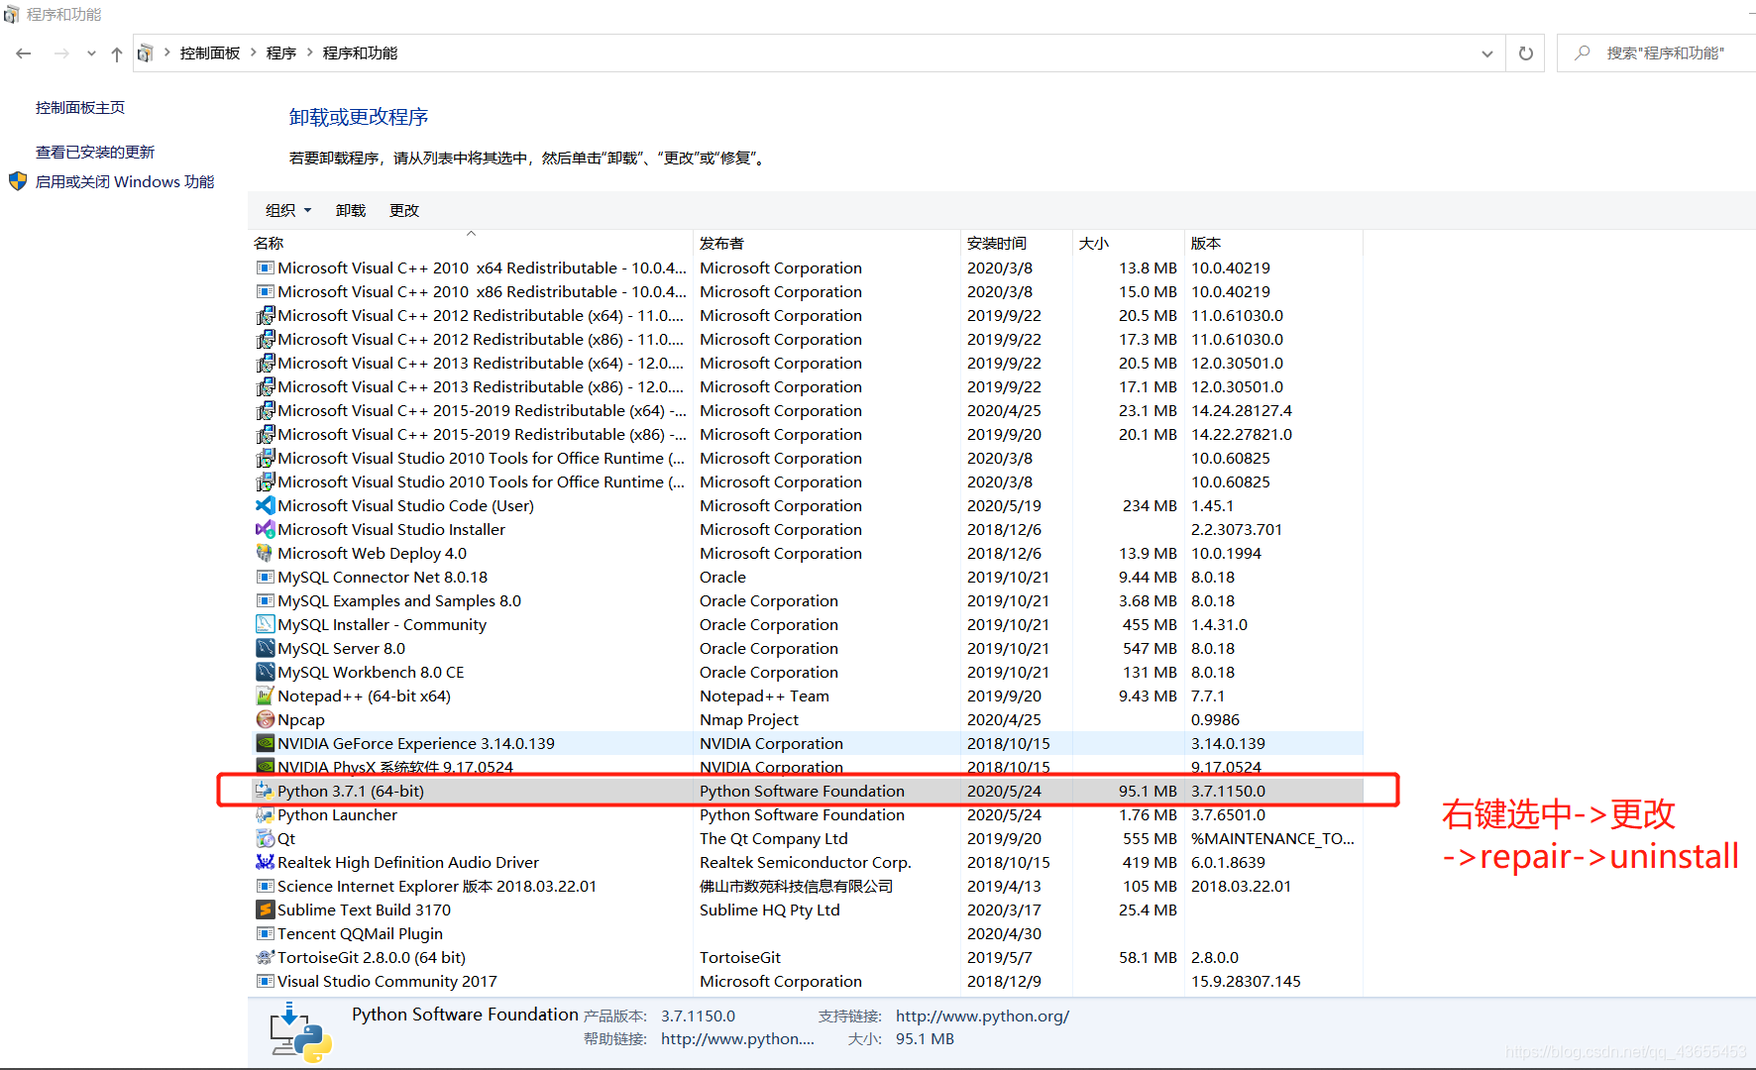1756x1070 pixels.
Task: Select Microsoft Web Deploy 4.0 icon
Action: tap(265, 553)
